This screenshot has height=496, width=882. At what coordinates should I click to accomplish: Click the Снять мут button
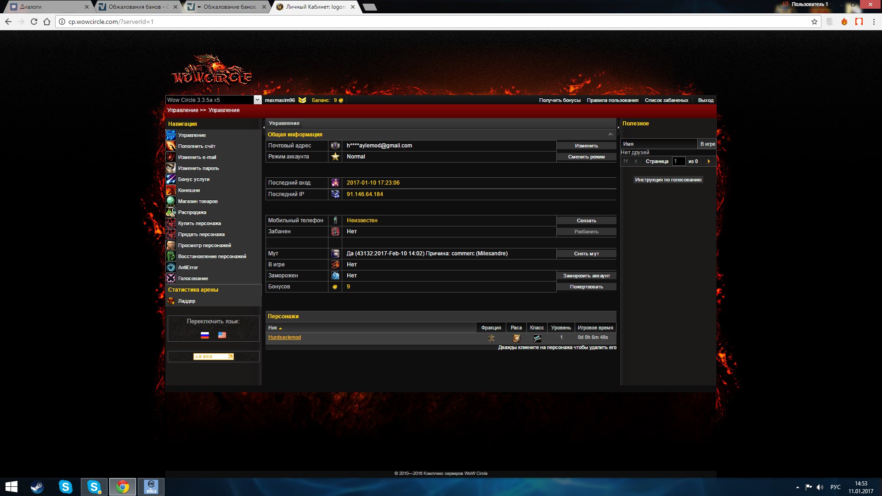click(x=586, y=254)
